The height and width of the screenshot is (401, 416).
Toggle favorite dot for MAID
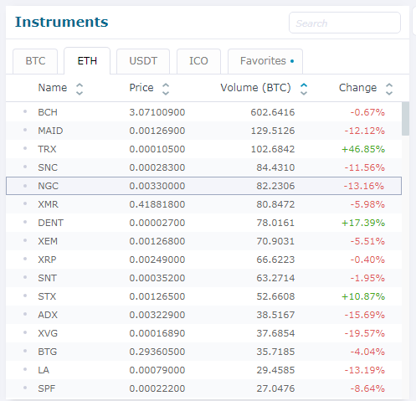25,130
